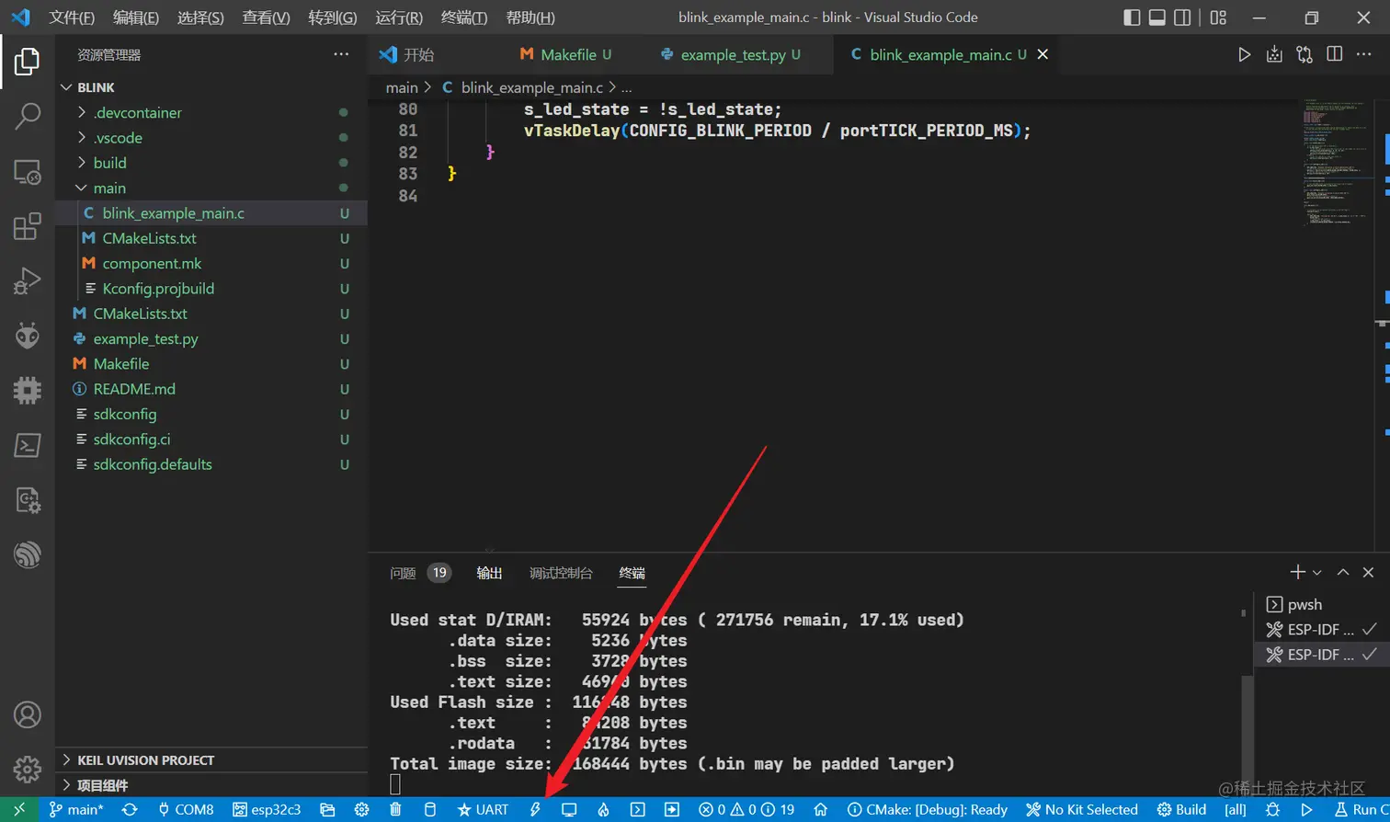
Task: Click the CMake launch play icon in the status bar
Action: 1306,810
